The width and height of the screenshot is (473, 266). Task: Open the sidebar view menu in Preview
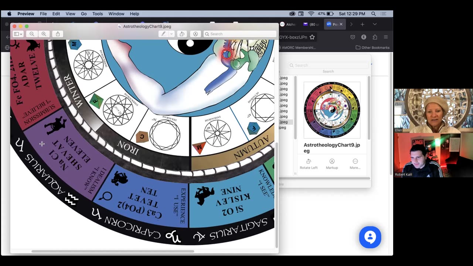(x=18, y=34)
